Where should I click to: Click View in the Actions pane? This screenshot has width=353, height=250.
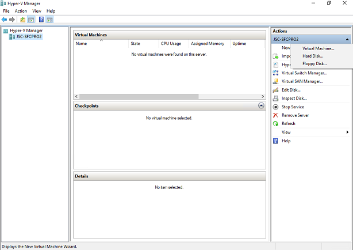tap(286, 132)
